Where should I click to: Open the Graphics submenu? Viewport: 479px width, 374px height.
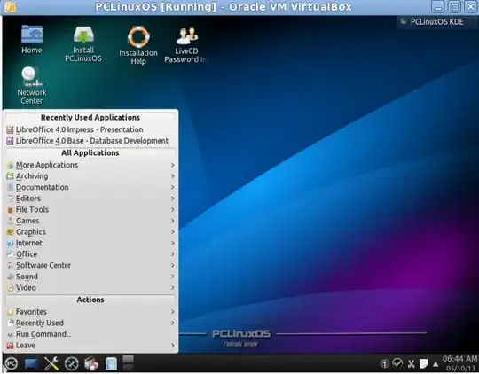coord(90,231)
